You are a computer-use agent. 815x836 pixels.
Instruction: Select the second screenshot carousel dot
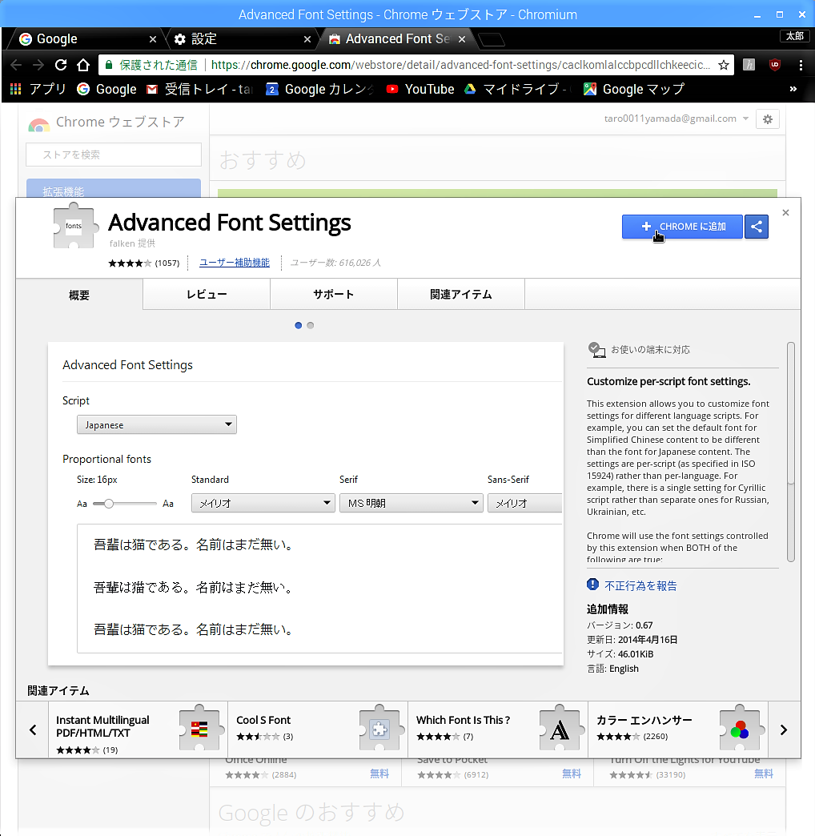pos(310,325)
